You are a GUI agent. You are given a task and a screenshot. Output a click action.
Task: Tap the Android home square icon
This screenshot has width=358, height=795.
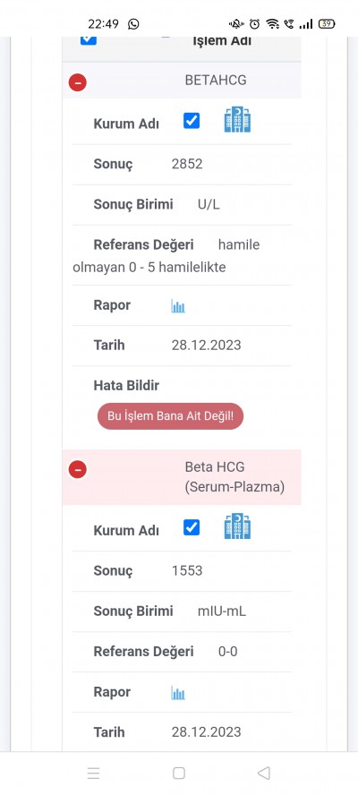click(178, 774)
